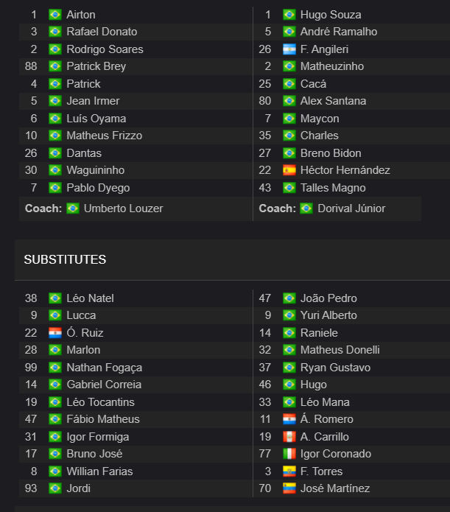Click the Venezuela flag beside José Martínez

pyautogui.click(x=289, y=488)
